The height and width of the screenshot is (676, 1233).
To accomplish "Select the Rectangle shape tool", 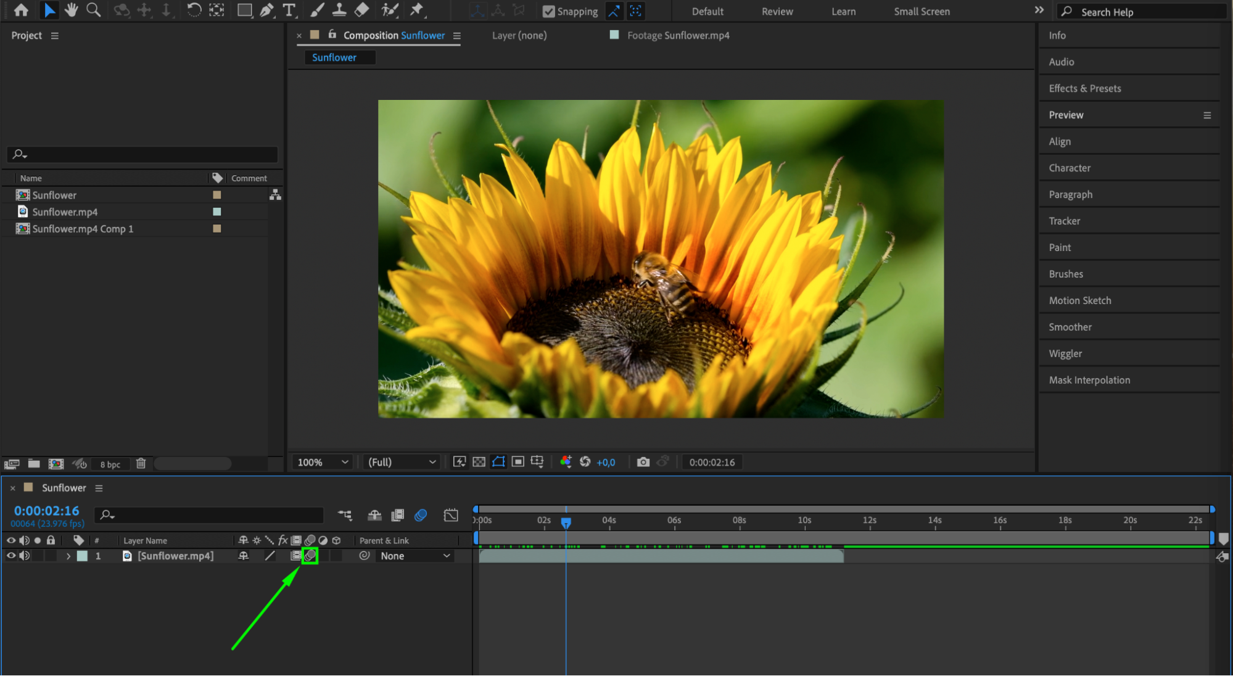I will tap(244, 10).
